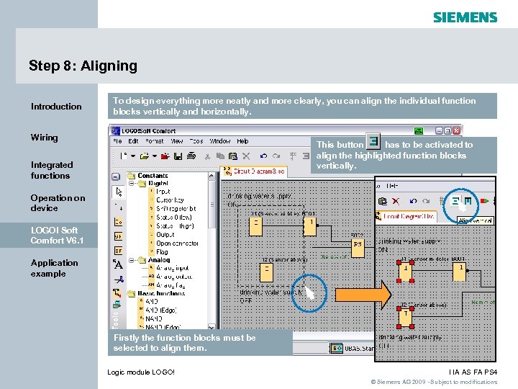Select the Flag tree item
This screenshot has height=389, width=518.
162,251
